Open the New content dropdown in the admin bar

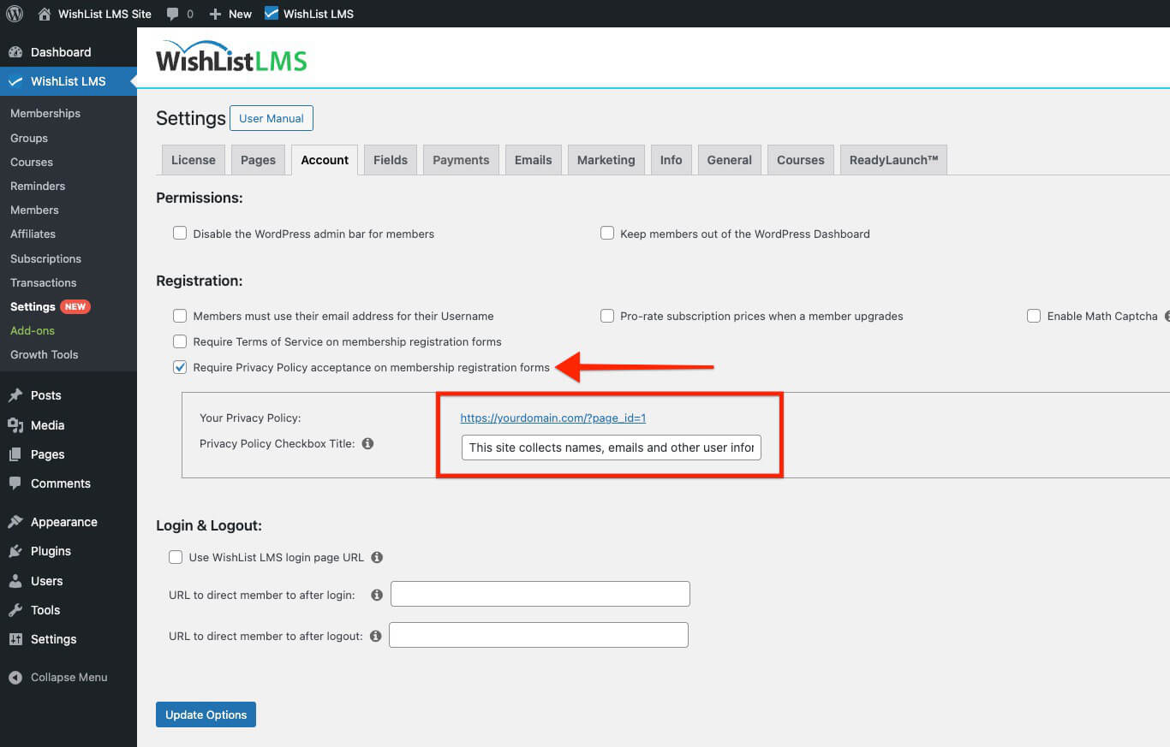tap(230, 13)
